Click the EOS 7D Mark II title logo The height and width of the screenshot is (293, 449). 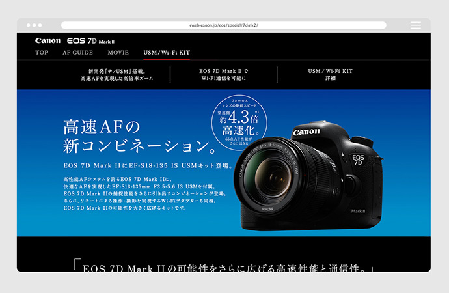click(90, 41)
